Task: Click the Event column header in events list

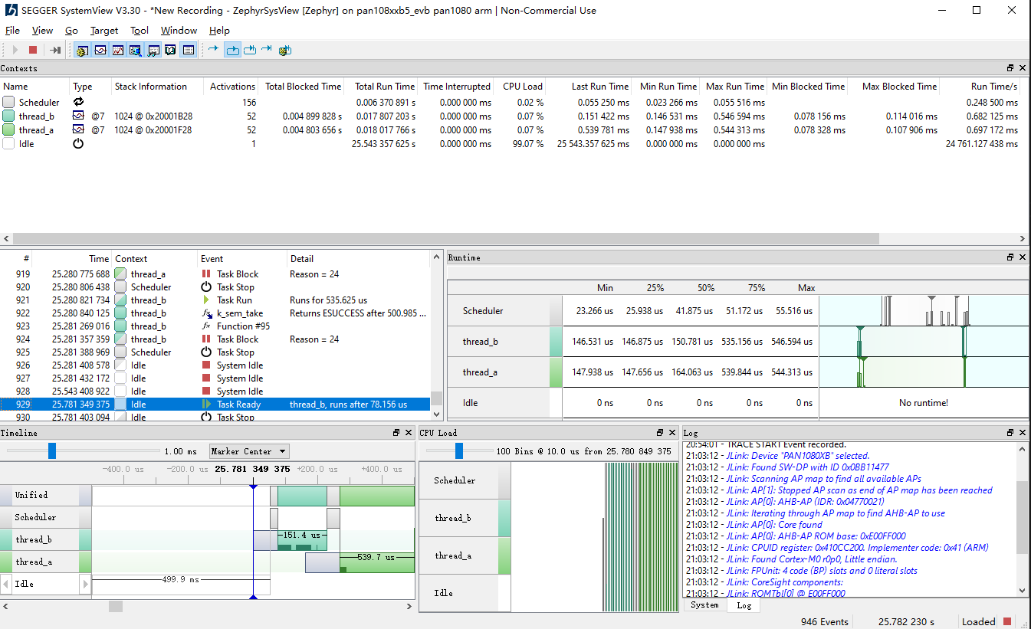Action: (242, 259)
